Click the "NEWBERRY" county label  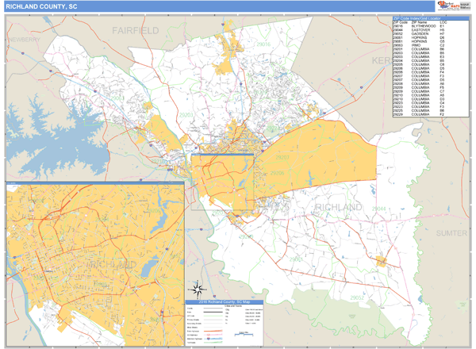(25, 40)
